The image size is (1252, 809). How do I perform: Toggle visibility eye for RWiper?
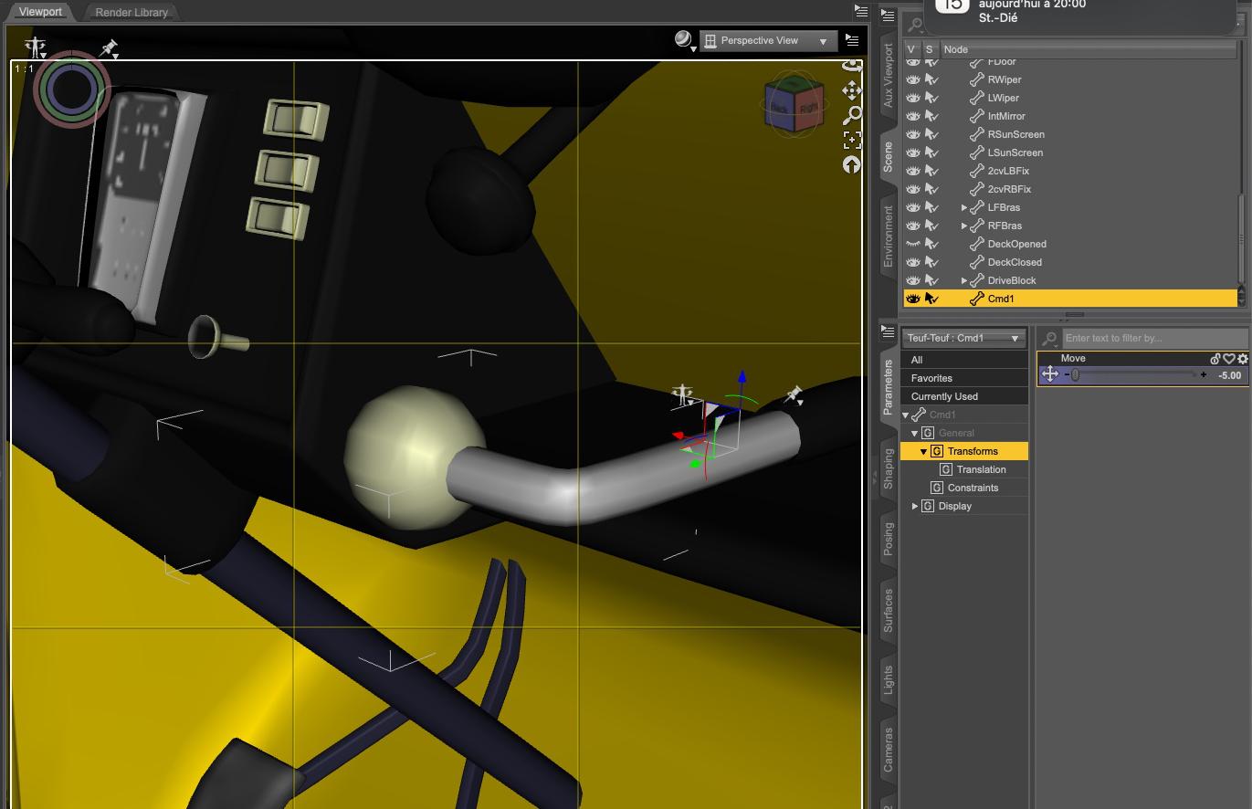tap(912, 79)
